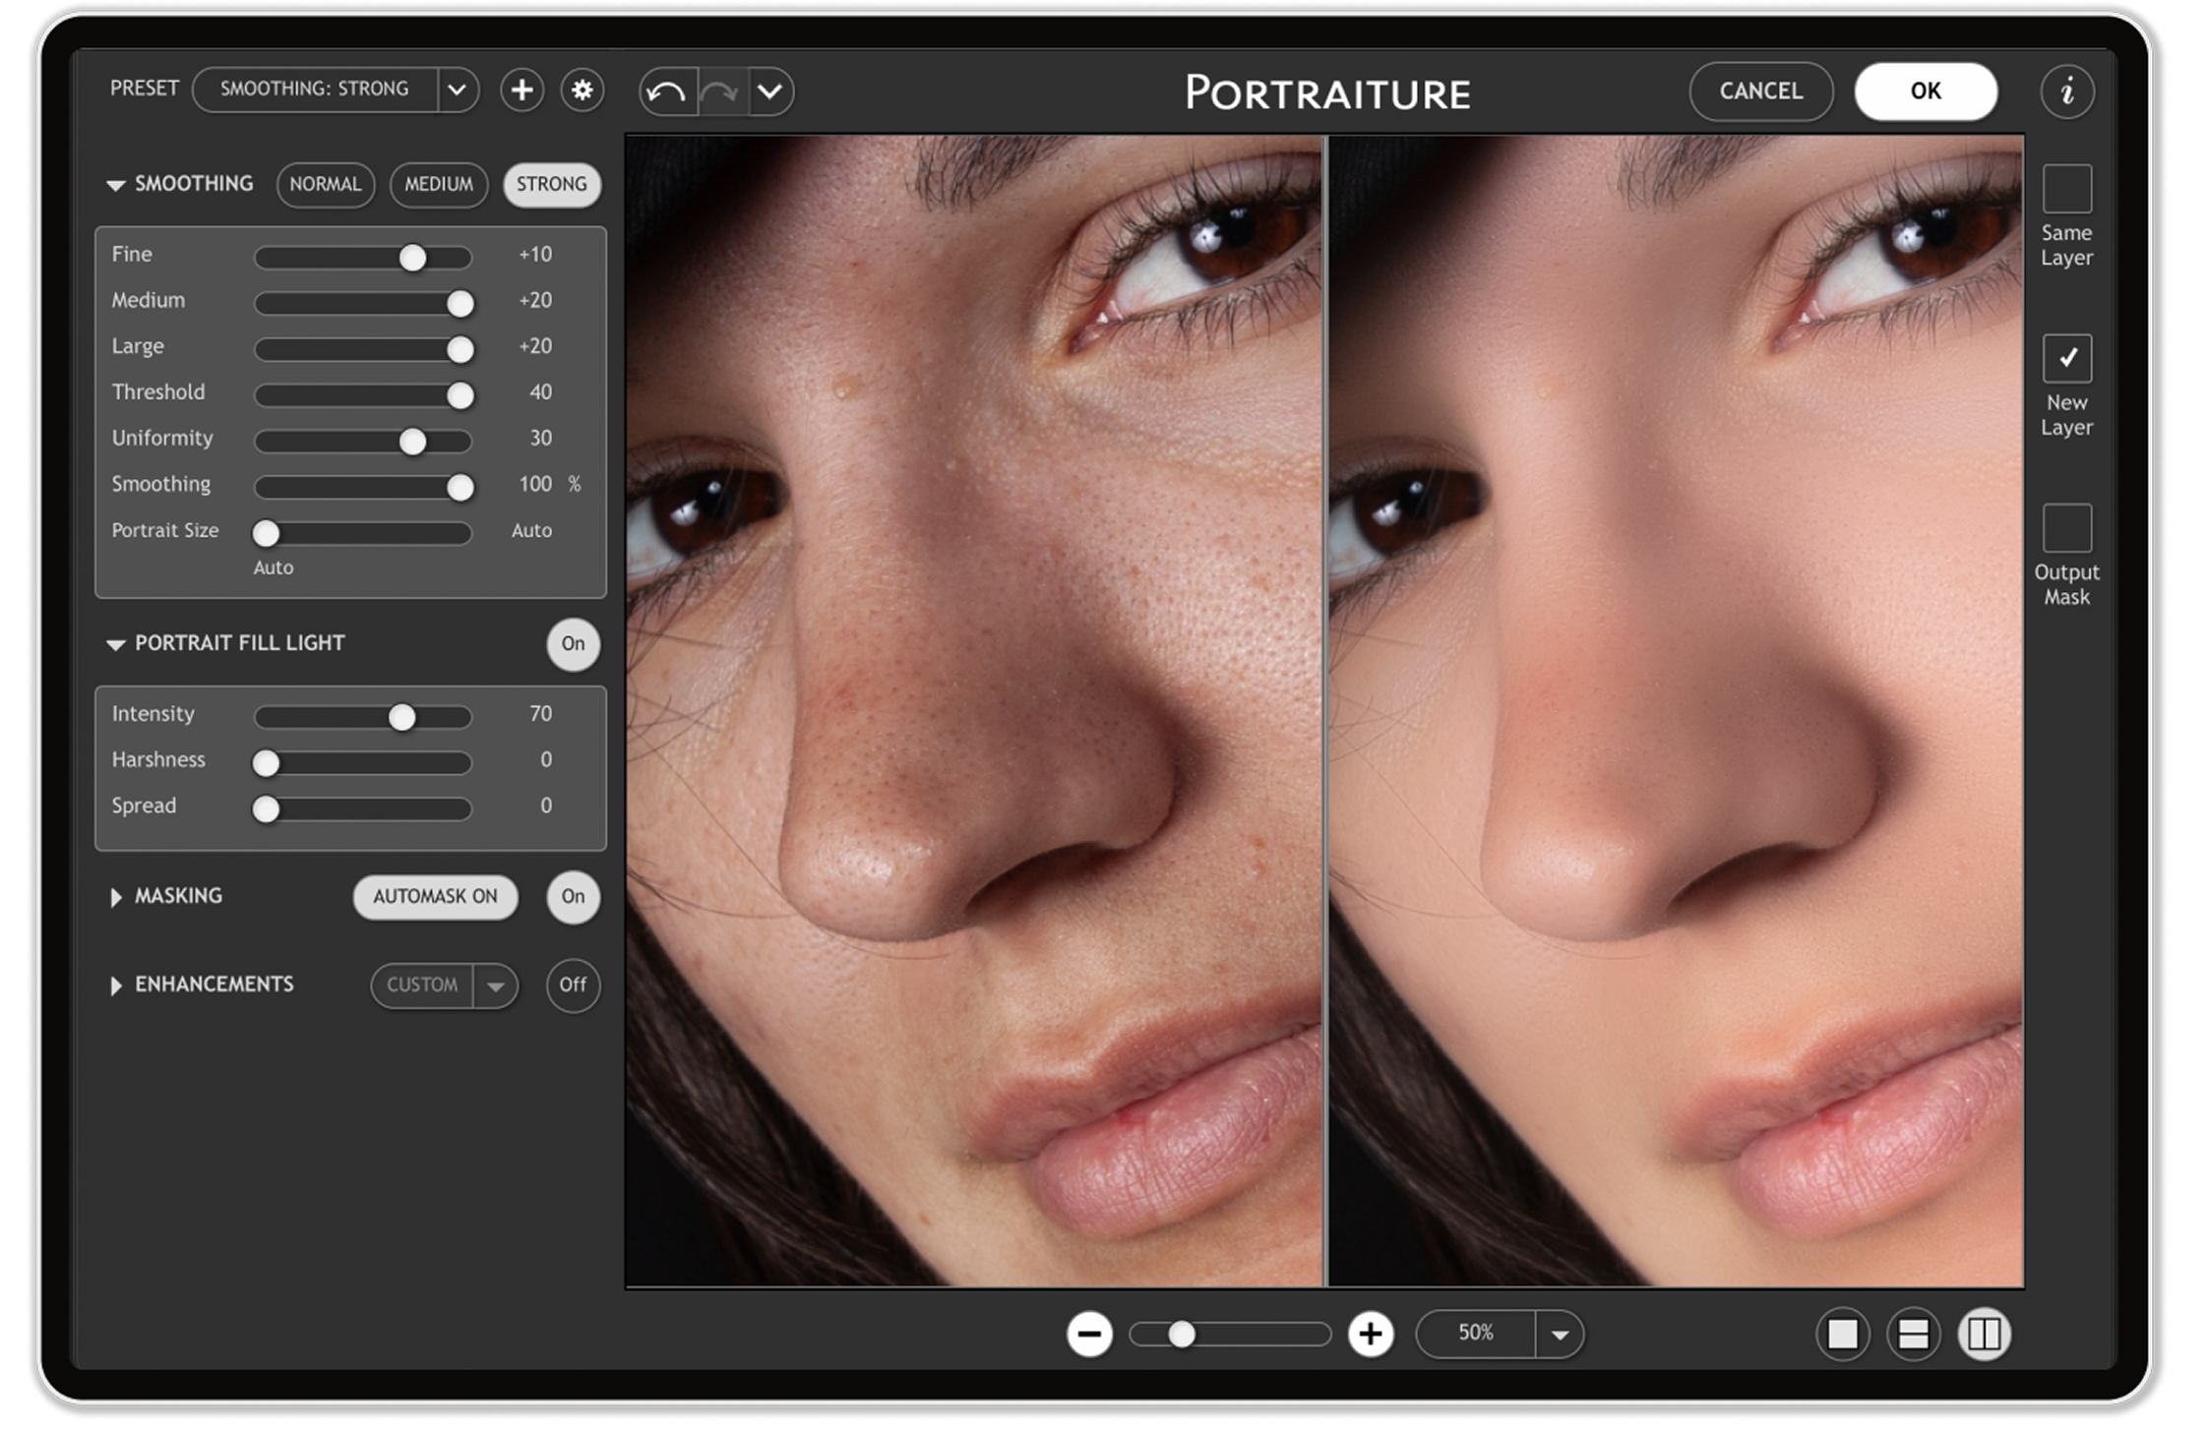Image resolution: width=2208 pixels, height=1430 pixels.
Task: Undo the last adjustment
Action: [668, 91]
